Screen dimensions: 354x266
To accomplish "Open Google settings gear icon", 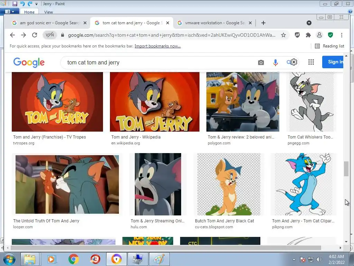I will coord(294,62).
